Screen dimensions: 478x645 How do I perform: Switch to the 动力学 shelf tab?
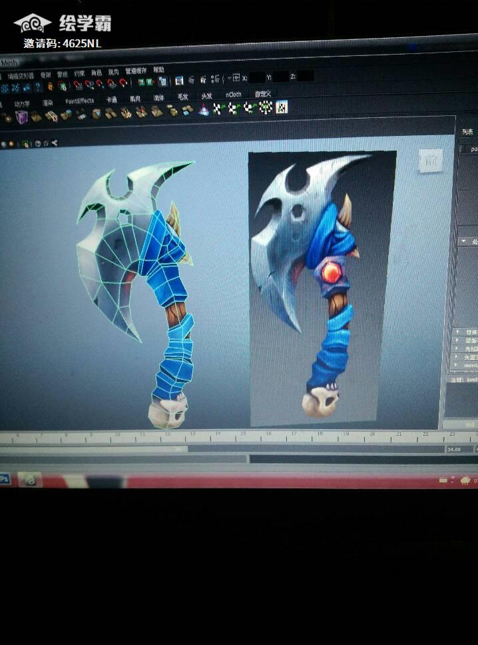tap(22, 104)
